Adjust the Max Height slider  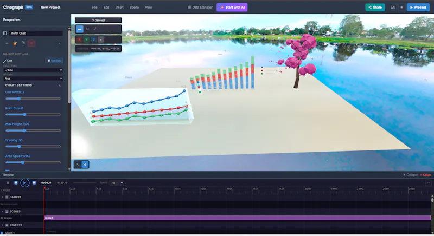click(x=33, y=130)
